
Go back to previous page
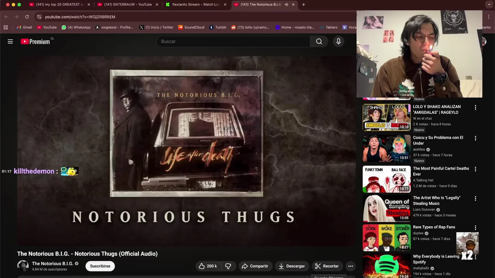pos(6,17)
